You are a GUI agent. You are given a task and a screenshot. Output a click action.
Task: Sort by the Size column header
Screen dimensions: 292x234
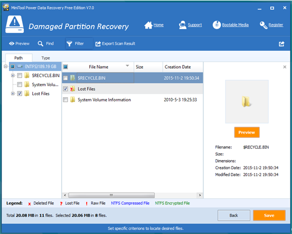(148, 67)
